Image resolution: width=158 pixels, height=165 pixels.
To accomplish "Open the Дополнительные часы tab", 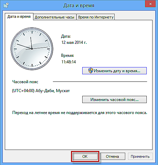I will tap(55, 17).
